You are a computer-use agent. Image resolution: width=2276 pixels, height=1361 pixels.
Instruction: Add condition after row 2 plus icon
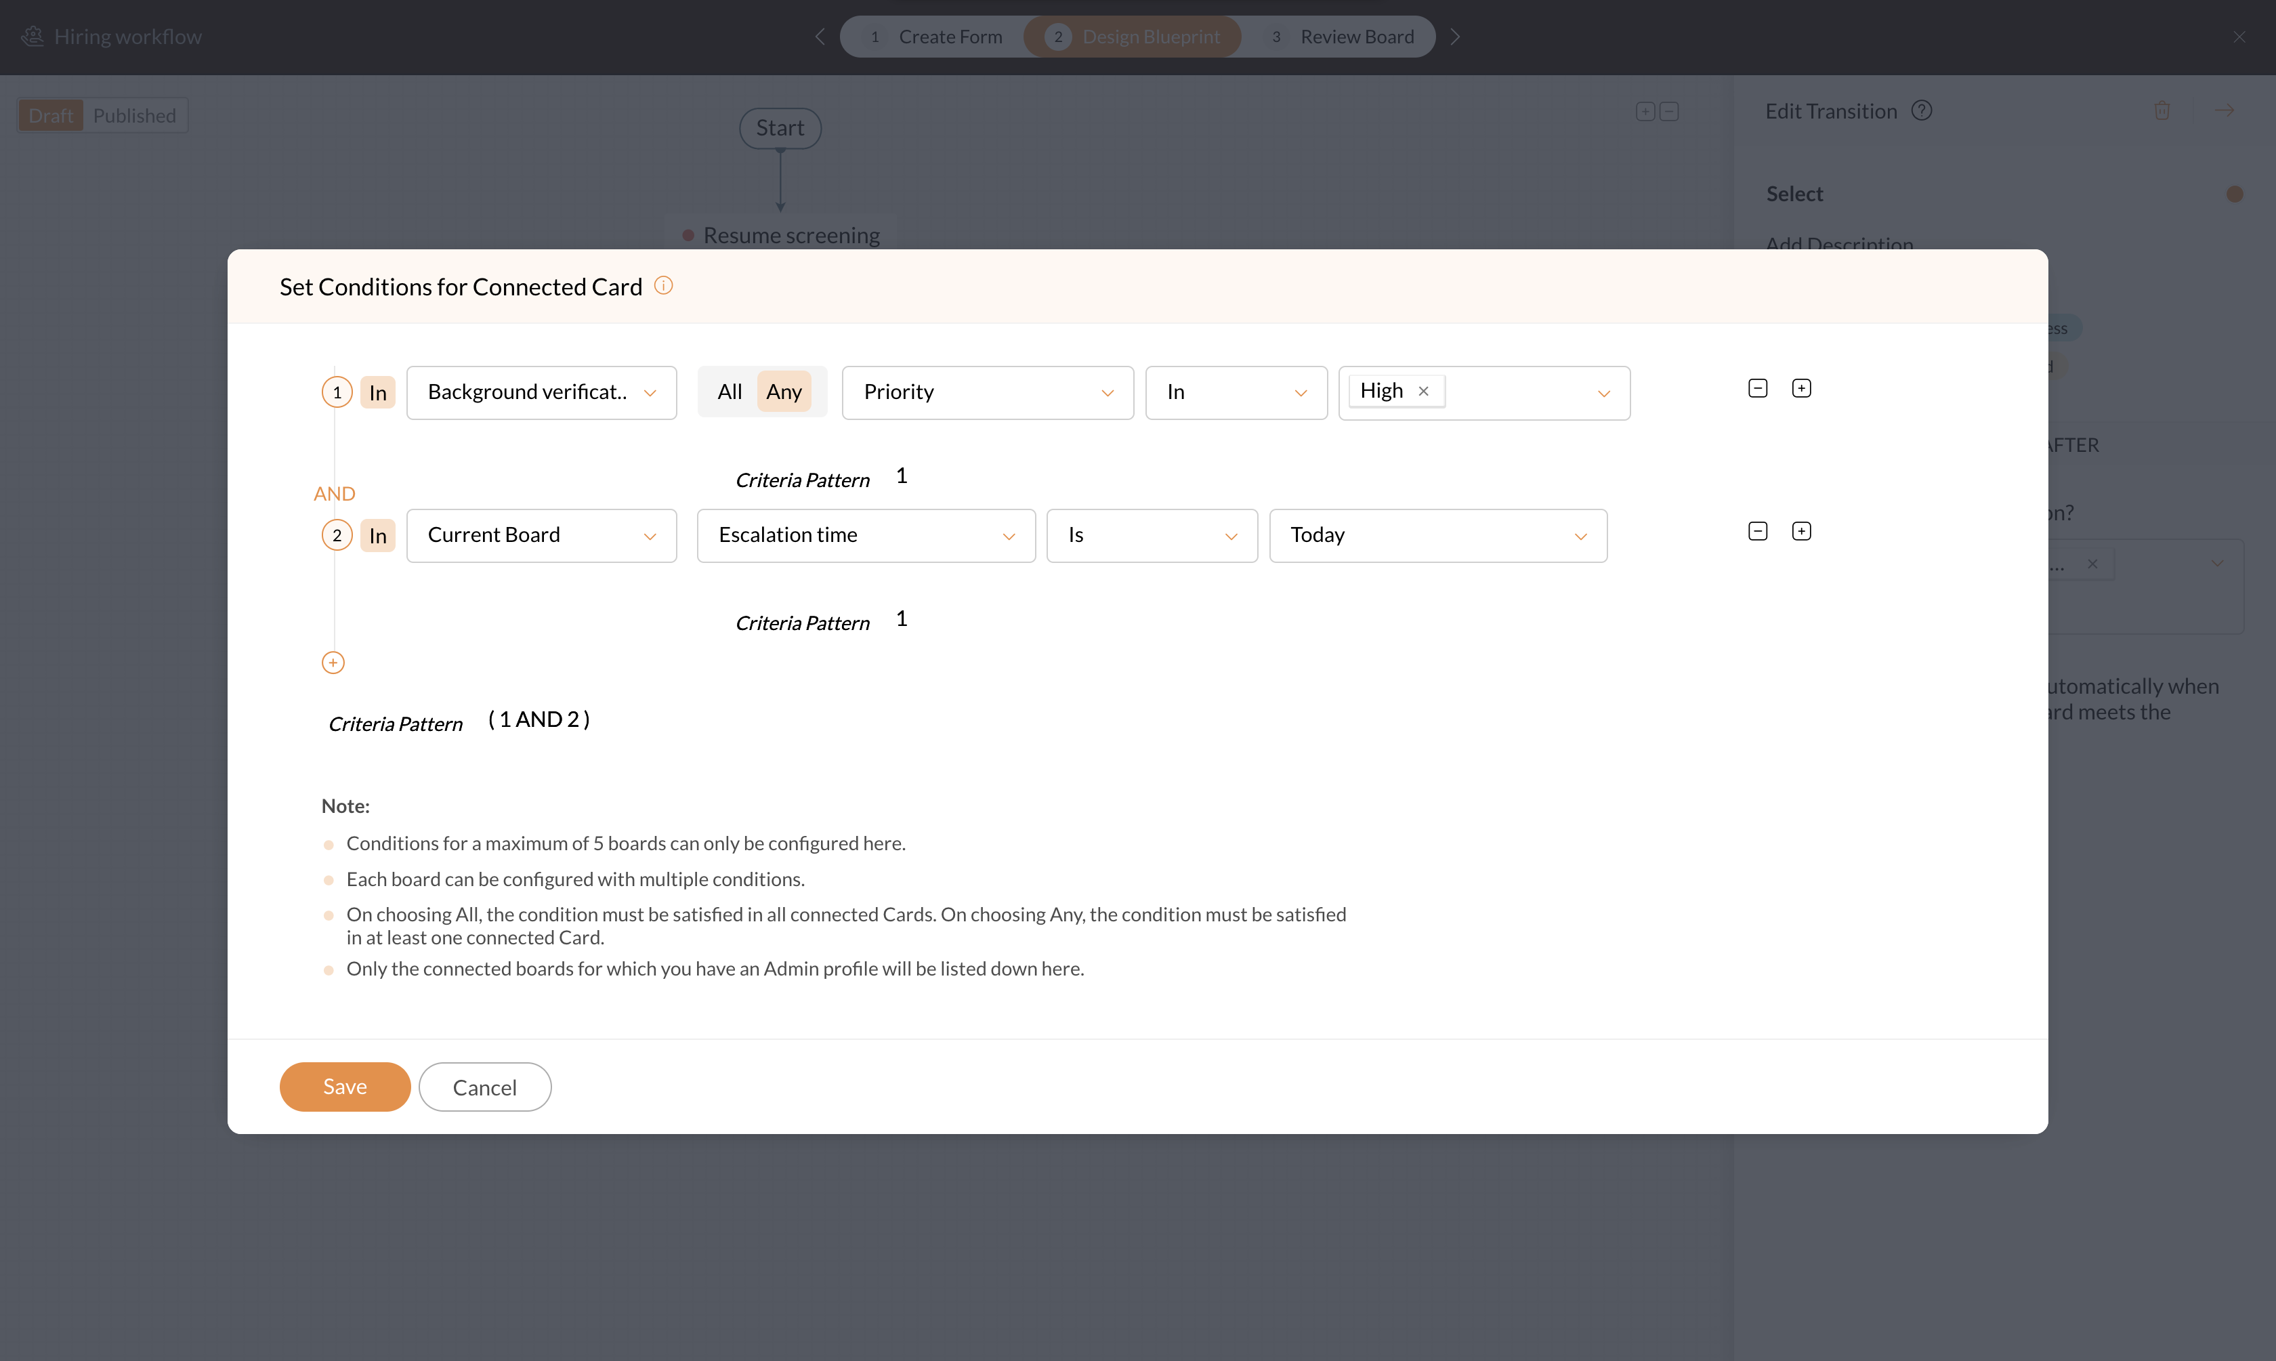(x=1801, y=532)
